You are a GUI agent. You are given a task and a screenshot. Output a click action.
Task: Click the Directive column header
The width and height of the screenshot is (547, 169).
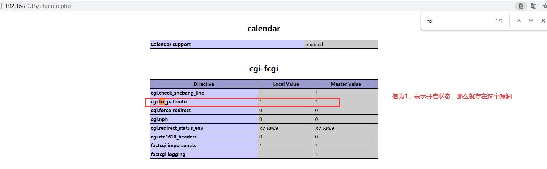(204, 84)
